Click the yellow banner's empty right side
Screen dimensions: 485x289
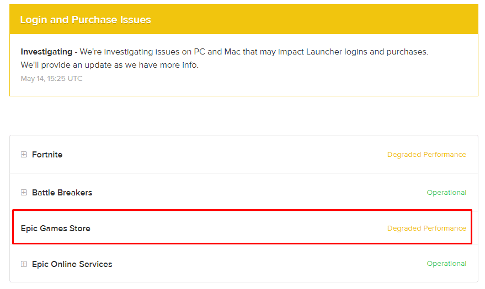coord(331,20)
